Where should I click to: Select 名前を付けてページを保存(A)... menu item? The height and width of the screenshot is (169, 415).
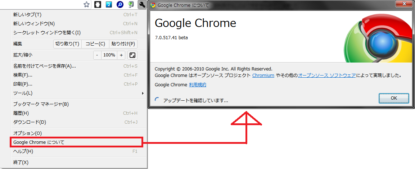[79, 66]
